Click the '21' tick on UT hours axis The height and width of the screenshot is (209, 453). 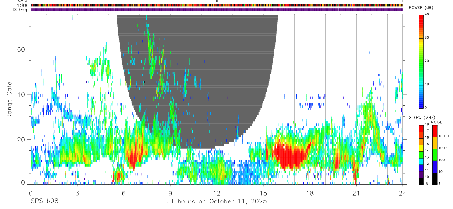coord(356,193)
